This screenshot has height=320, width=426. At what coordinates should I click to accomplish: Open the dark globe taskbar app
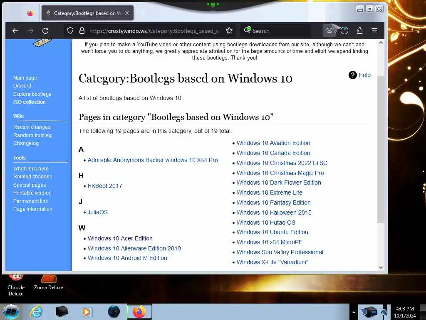click(114, 312)
